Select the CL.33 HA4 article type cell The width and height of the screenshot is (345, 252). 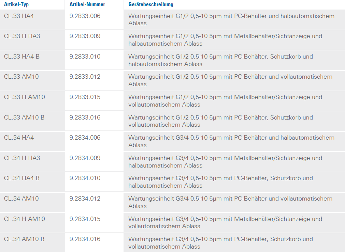click(x=19, y=16)
